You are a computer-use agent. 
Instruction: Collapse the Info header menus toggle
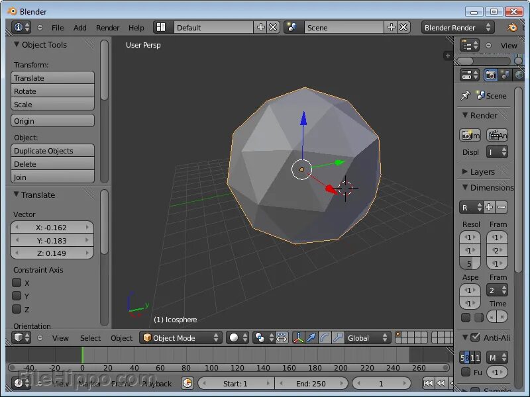tap(40, 27)
